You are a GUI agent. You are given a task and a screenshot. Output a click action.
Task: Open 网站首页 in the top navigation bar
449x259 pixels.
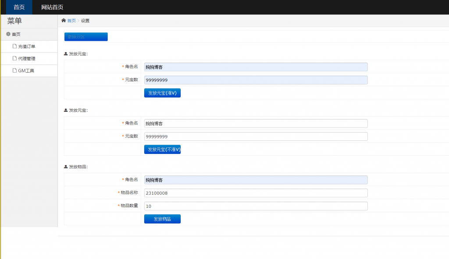point(52,7)
